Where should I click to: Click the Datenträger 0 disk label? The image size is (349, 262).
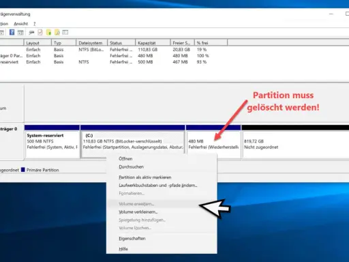pos(8,129)
